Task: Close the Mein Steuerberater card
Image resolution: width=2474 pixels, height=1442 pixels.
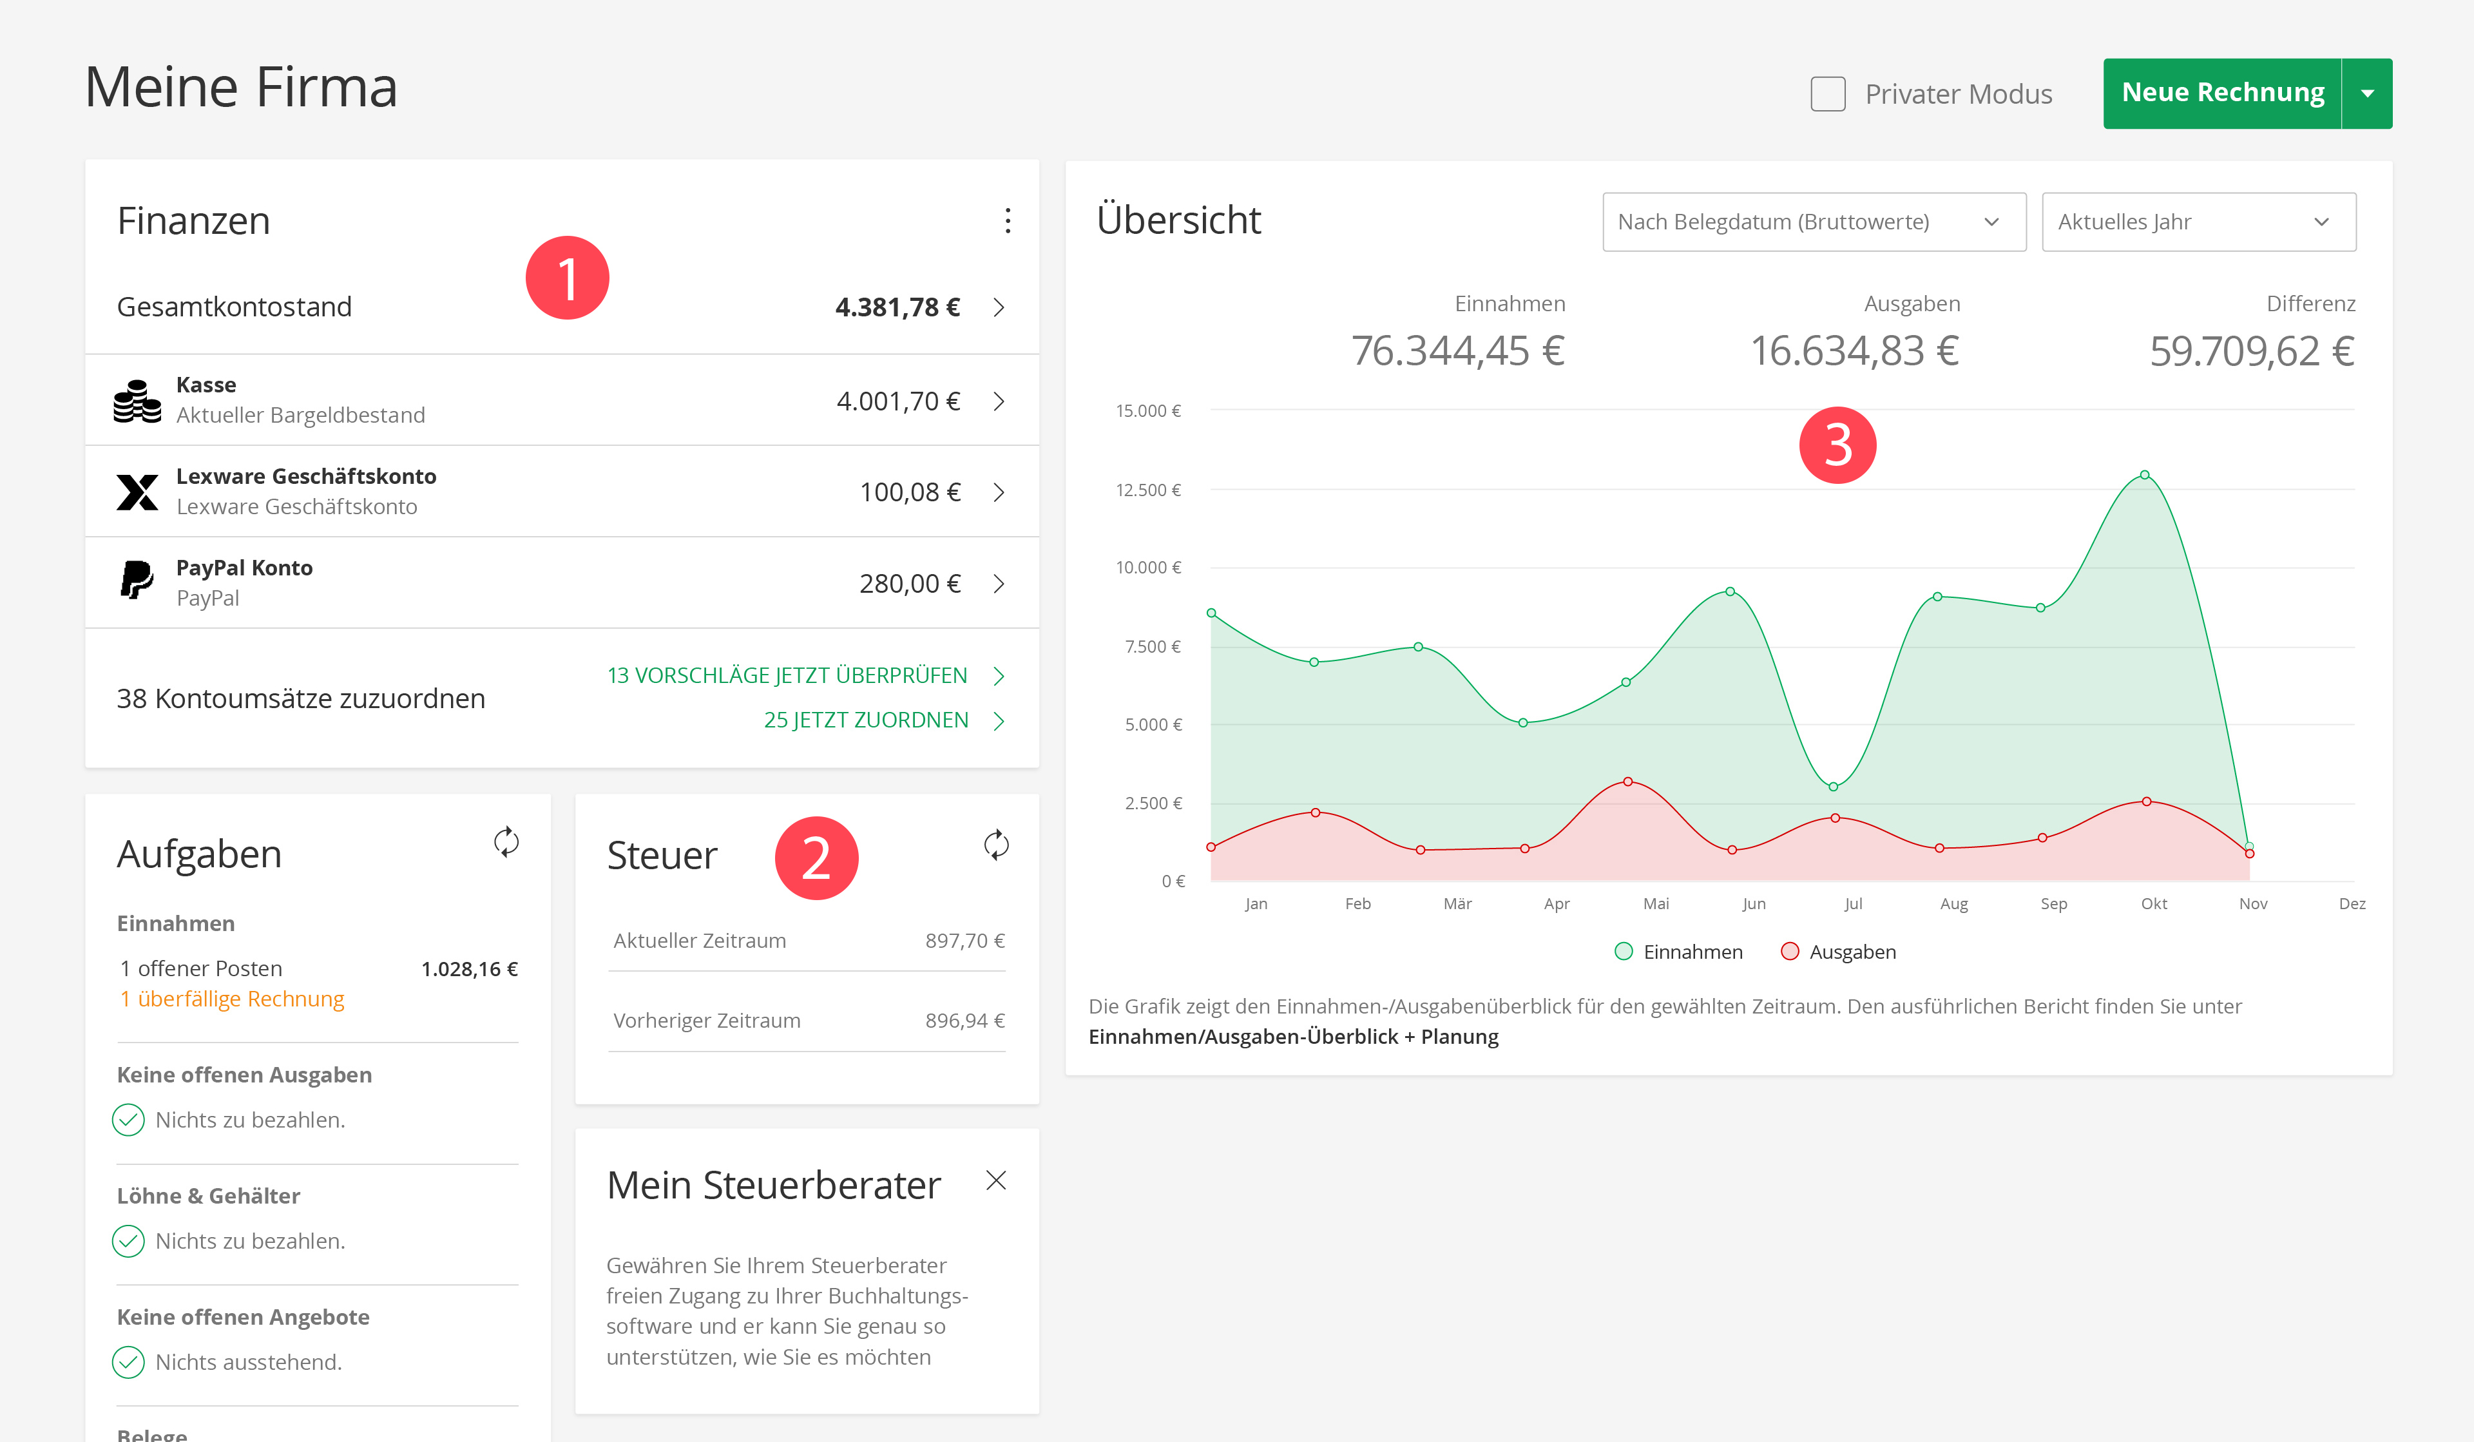Action: (995, 1180)
